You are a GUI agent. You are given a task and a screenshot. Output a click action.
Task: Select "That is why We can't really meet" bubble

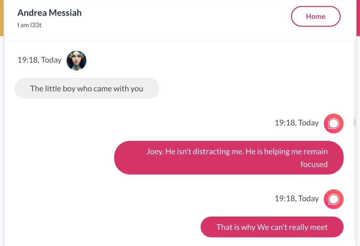[x=272, y=227]
